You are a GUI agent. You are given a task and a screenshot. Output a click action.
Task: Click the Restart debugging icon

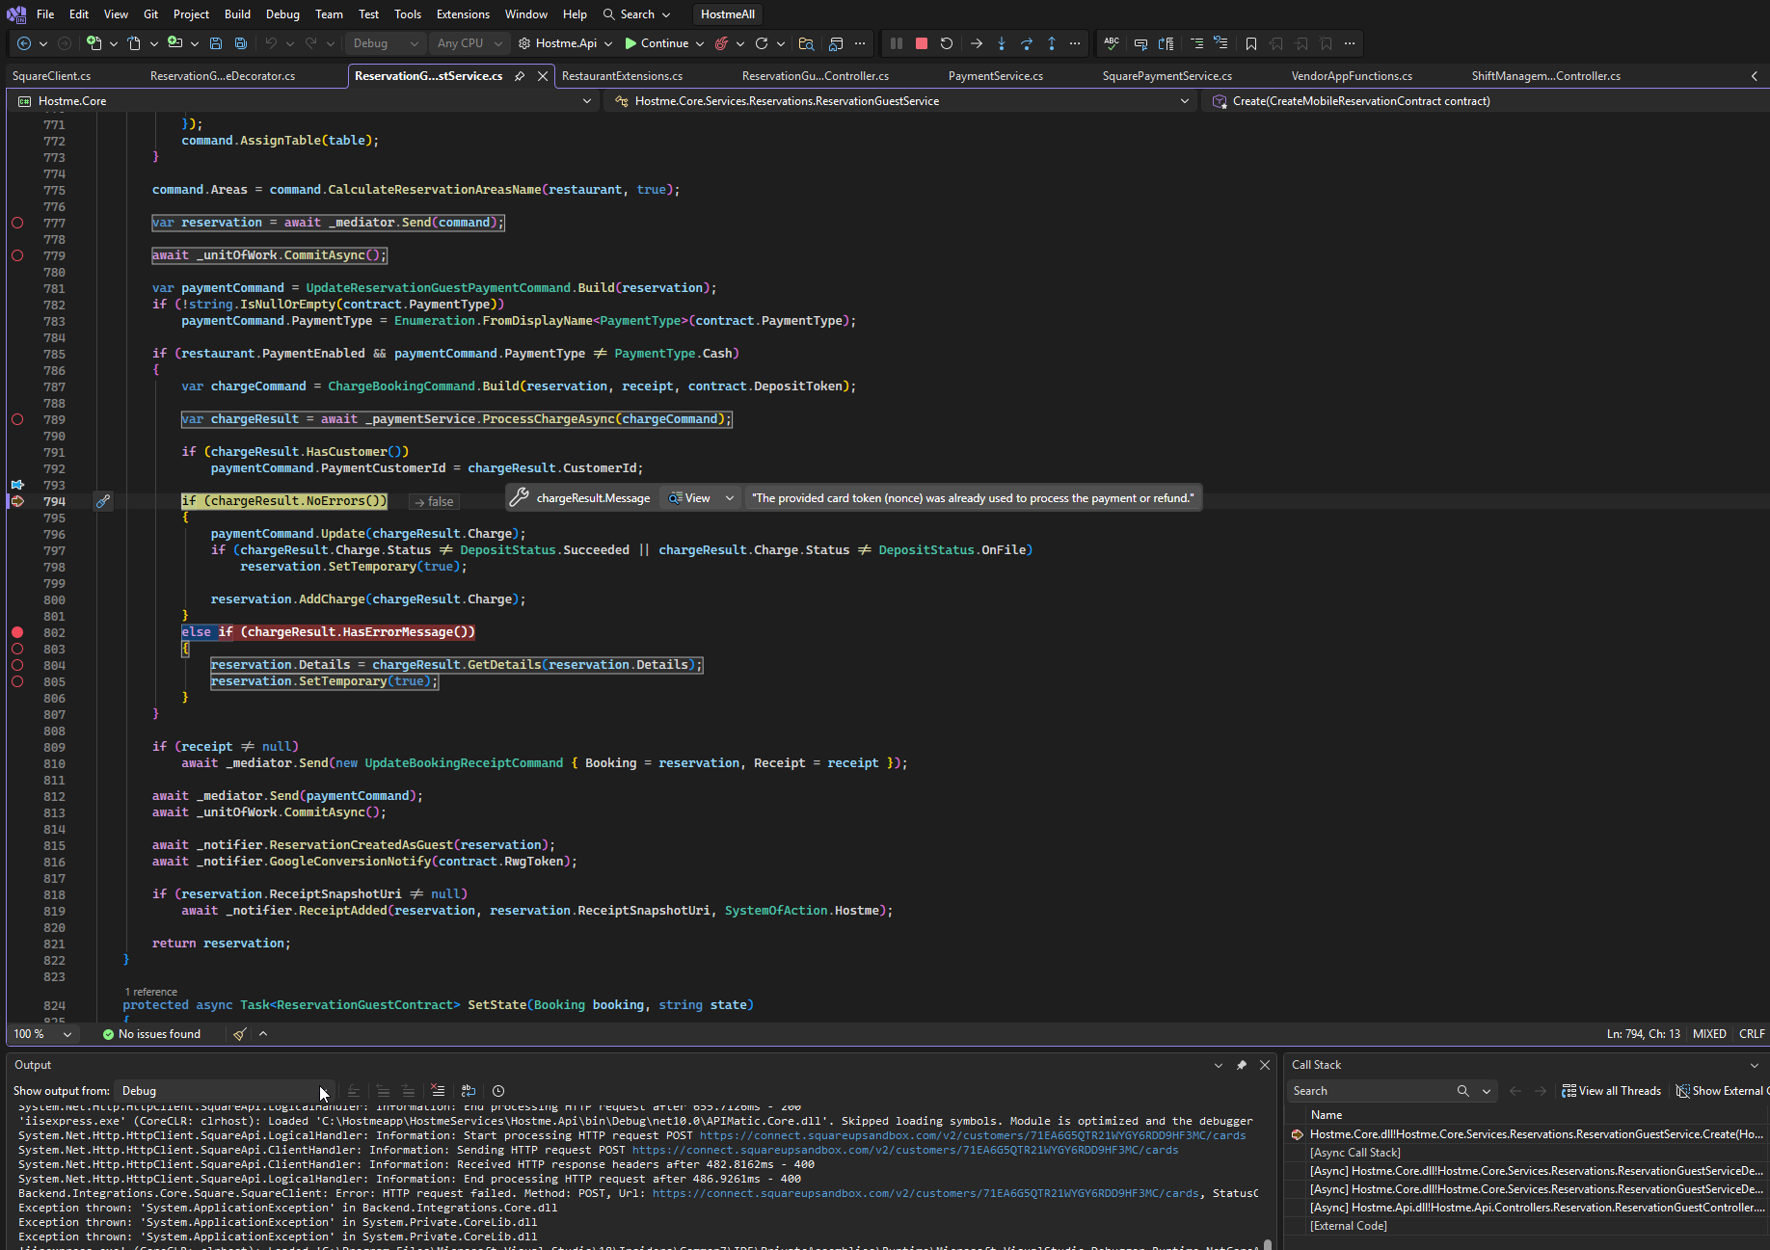click(x=947, y=43)
